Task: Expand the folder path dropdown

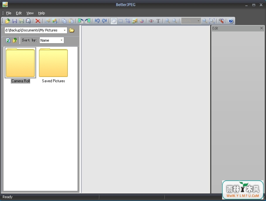Action: (x=65, y=30)
